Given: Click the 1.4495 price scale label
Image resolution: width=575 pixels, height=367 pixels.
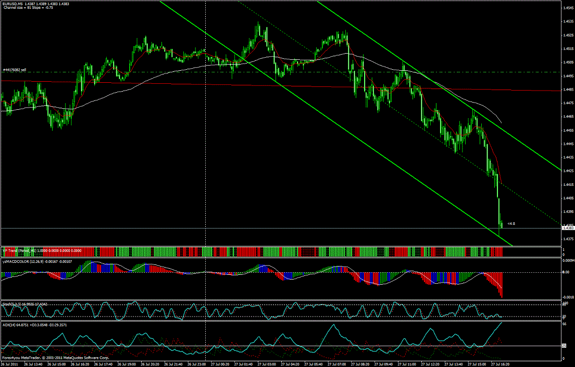Looking at the screenshot, I should click(568, 76).
